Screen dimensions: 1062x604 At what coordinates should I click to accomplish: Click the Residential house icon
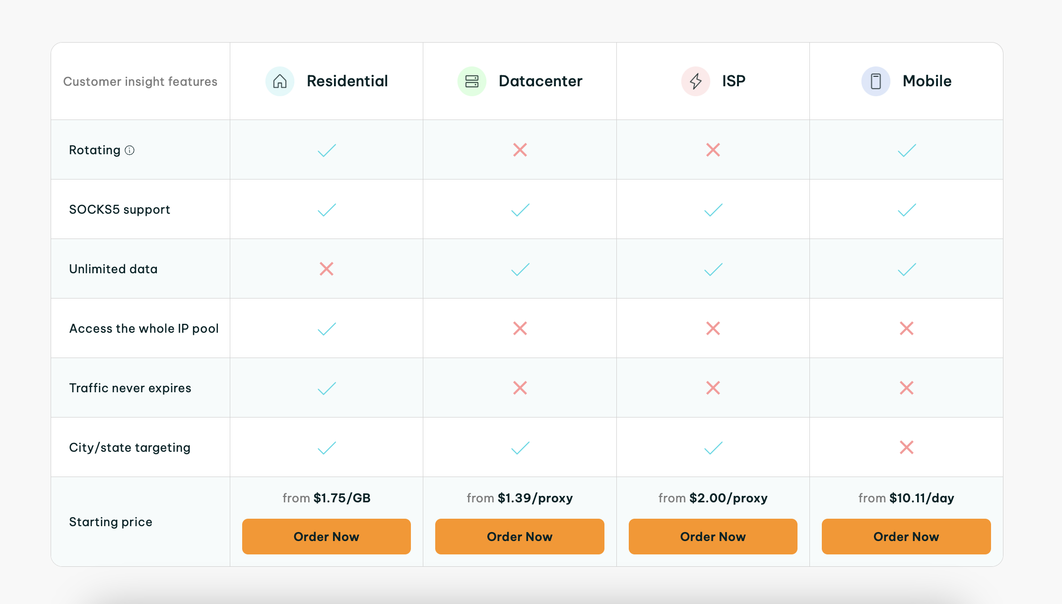point(280,81)
